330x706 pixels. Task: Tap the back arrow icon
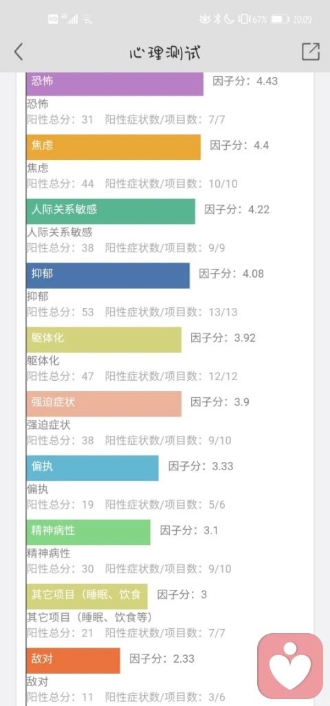click(18, 52)
